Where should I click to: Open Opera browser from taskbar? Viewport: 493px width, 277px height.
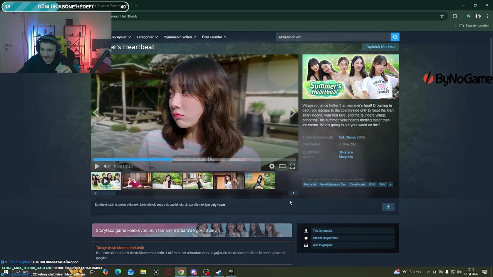(x=168, y=272)
